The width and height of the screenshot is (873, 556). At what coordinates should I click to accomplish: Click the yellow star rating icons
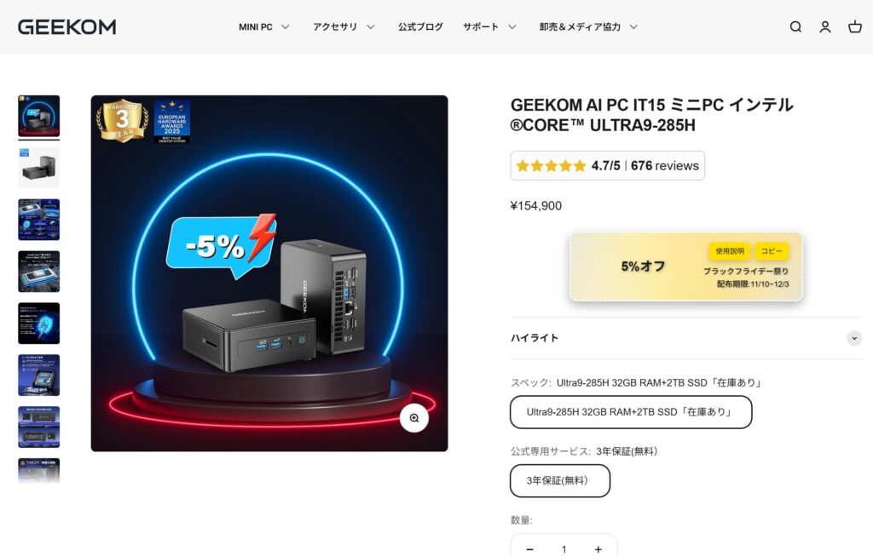click(x=550, y=165)
